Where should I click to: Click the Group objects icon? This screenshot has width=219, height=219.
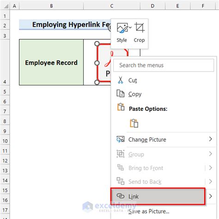point(121,154)
